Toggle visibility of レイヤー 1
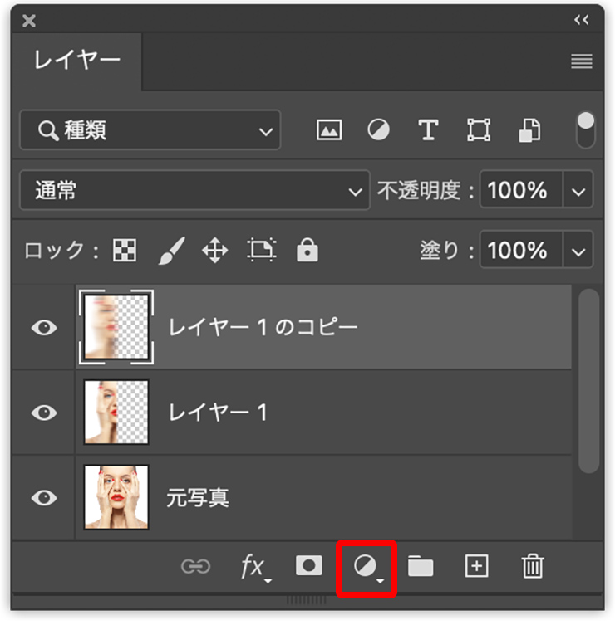Screen dimensions: 615x625 [44, 413]
